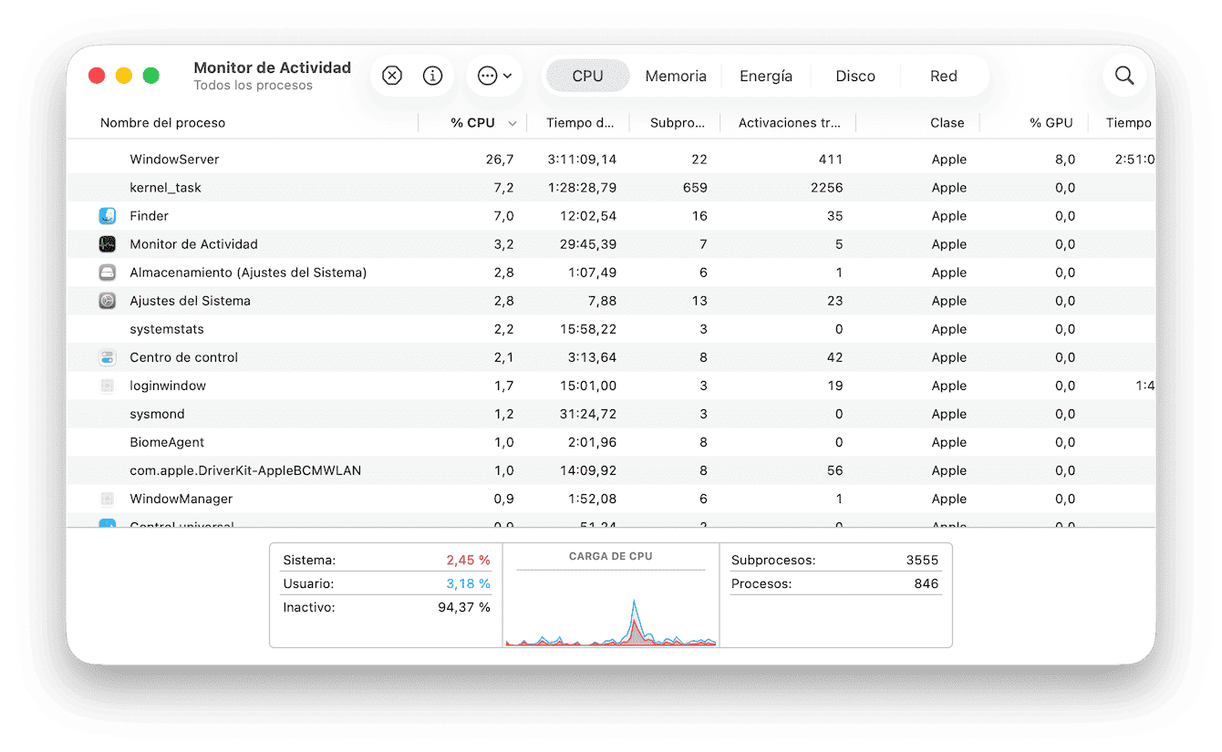Select the WindowManager process name
1222x752 pixels.
click(181, 499)
